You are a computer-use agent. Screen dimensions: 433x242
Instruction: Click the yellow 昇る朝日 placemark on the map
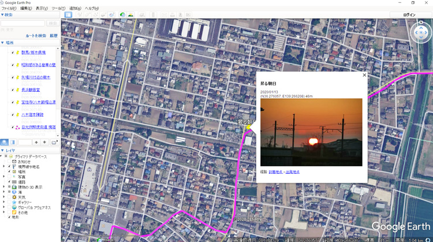click(248, 127)
